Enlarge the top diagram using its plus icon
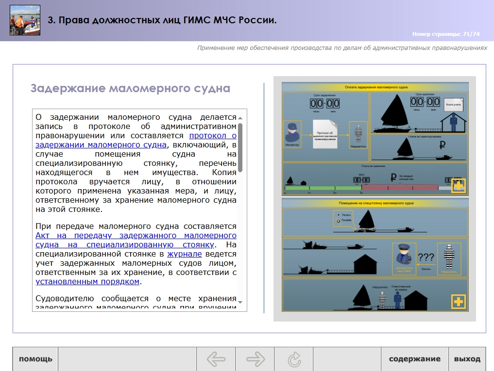This screenshot has width=494, height=371. pos(458,186)
